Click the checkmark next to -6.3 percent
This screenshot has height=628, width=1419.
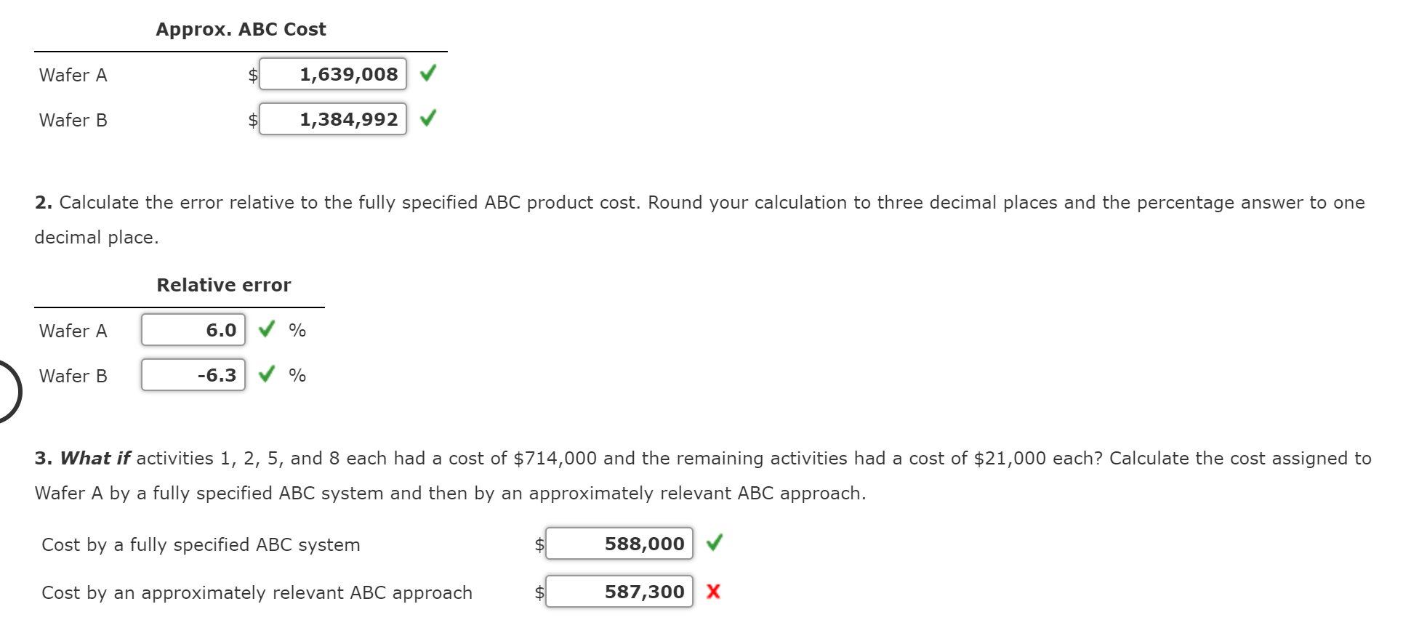(x=267, y=375)
